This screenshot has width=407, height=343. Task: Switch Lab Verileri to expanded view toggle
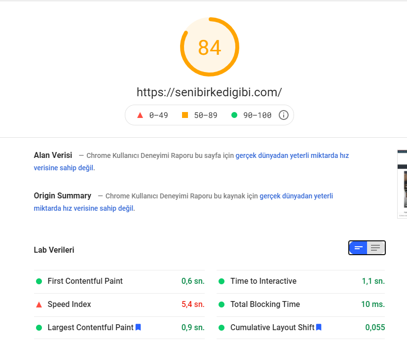pyautogui.click(x=375, y=248)
